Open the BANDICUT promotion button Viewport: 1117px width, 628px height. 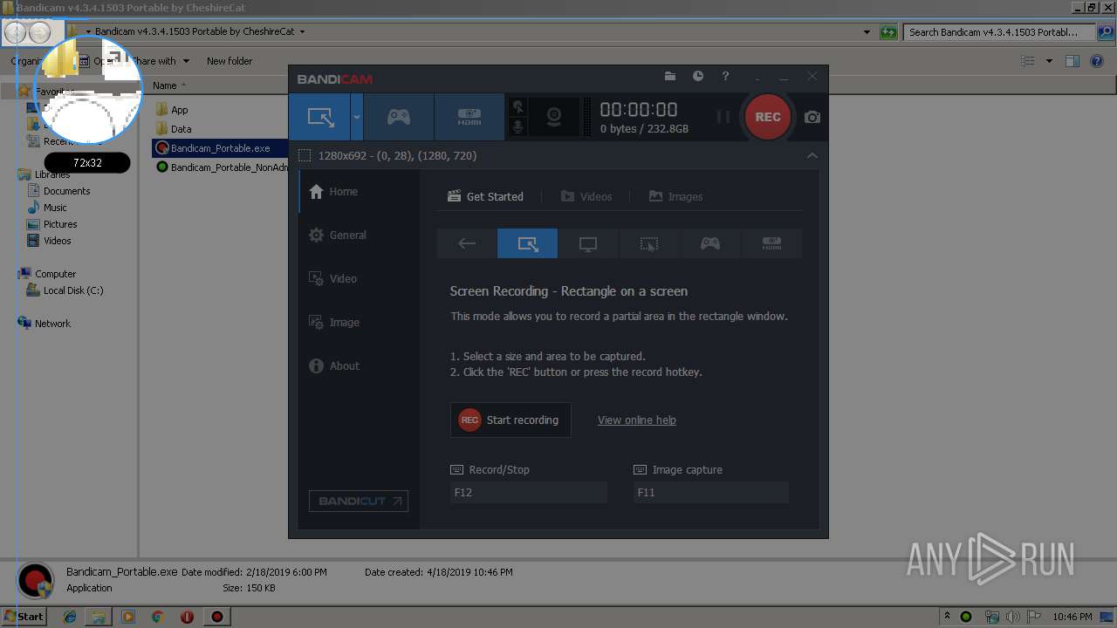(359, 501)
